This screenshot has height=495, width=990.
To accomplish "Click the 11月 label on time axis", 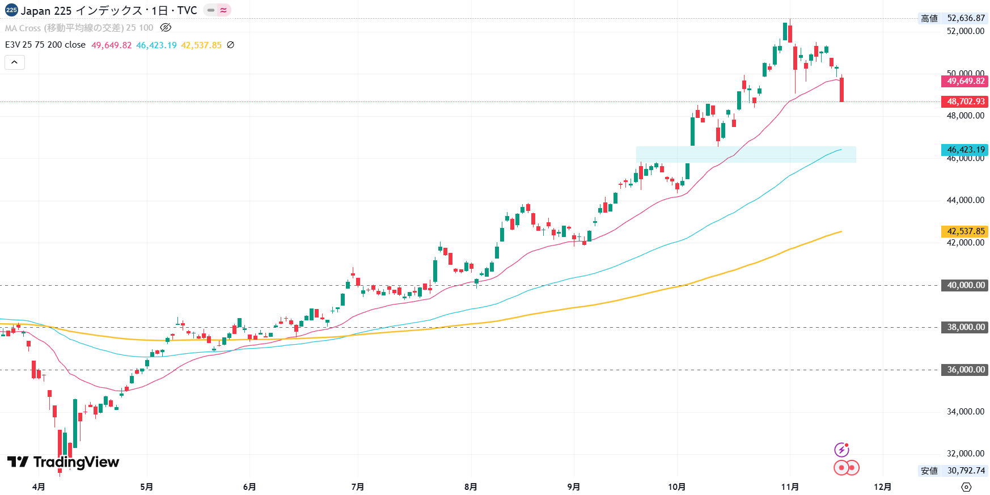I will (790, 487).
